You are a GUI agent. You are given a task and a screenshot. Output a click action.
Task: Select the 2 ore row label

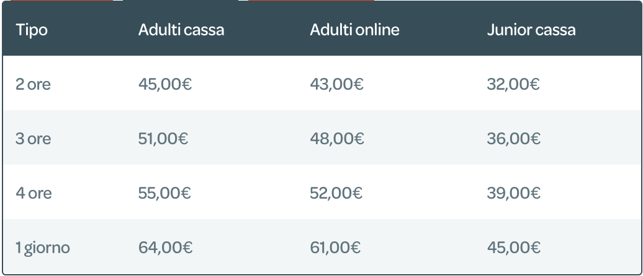[34, 84]
